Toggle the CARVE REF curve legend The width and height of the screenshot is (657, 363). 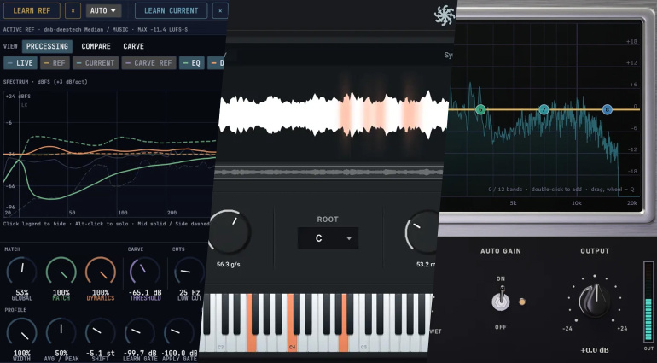(148, 63)
